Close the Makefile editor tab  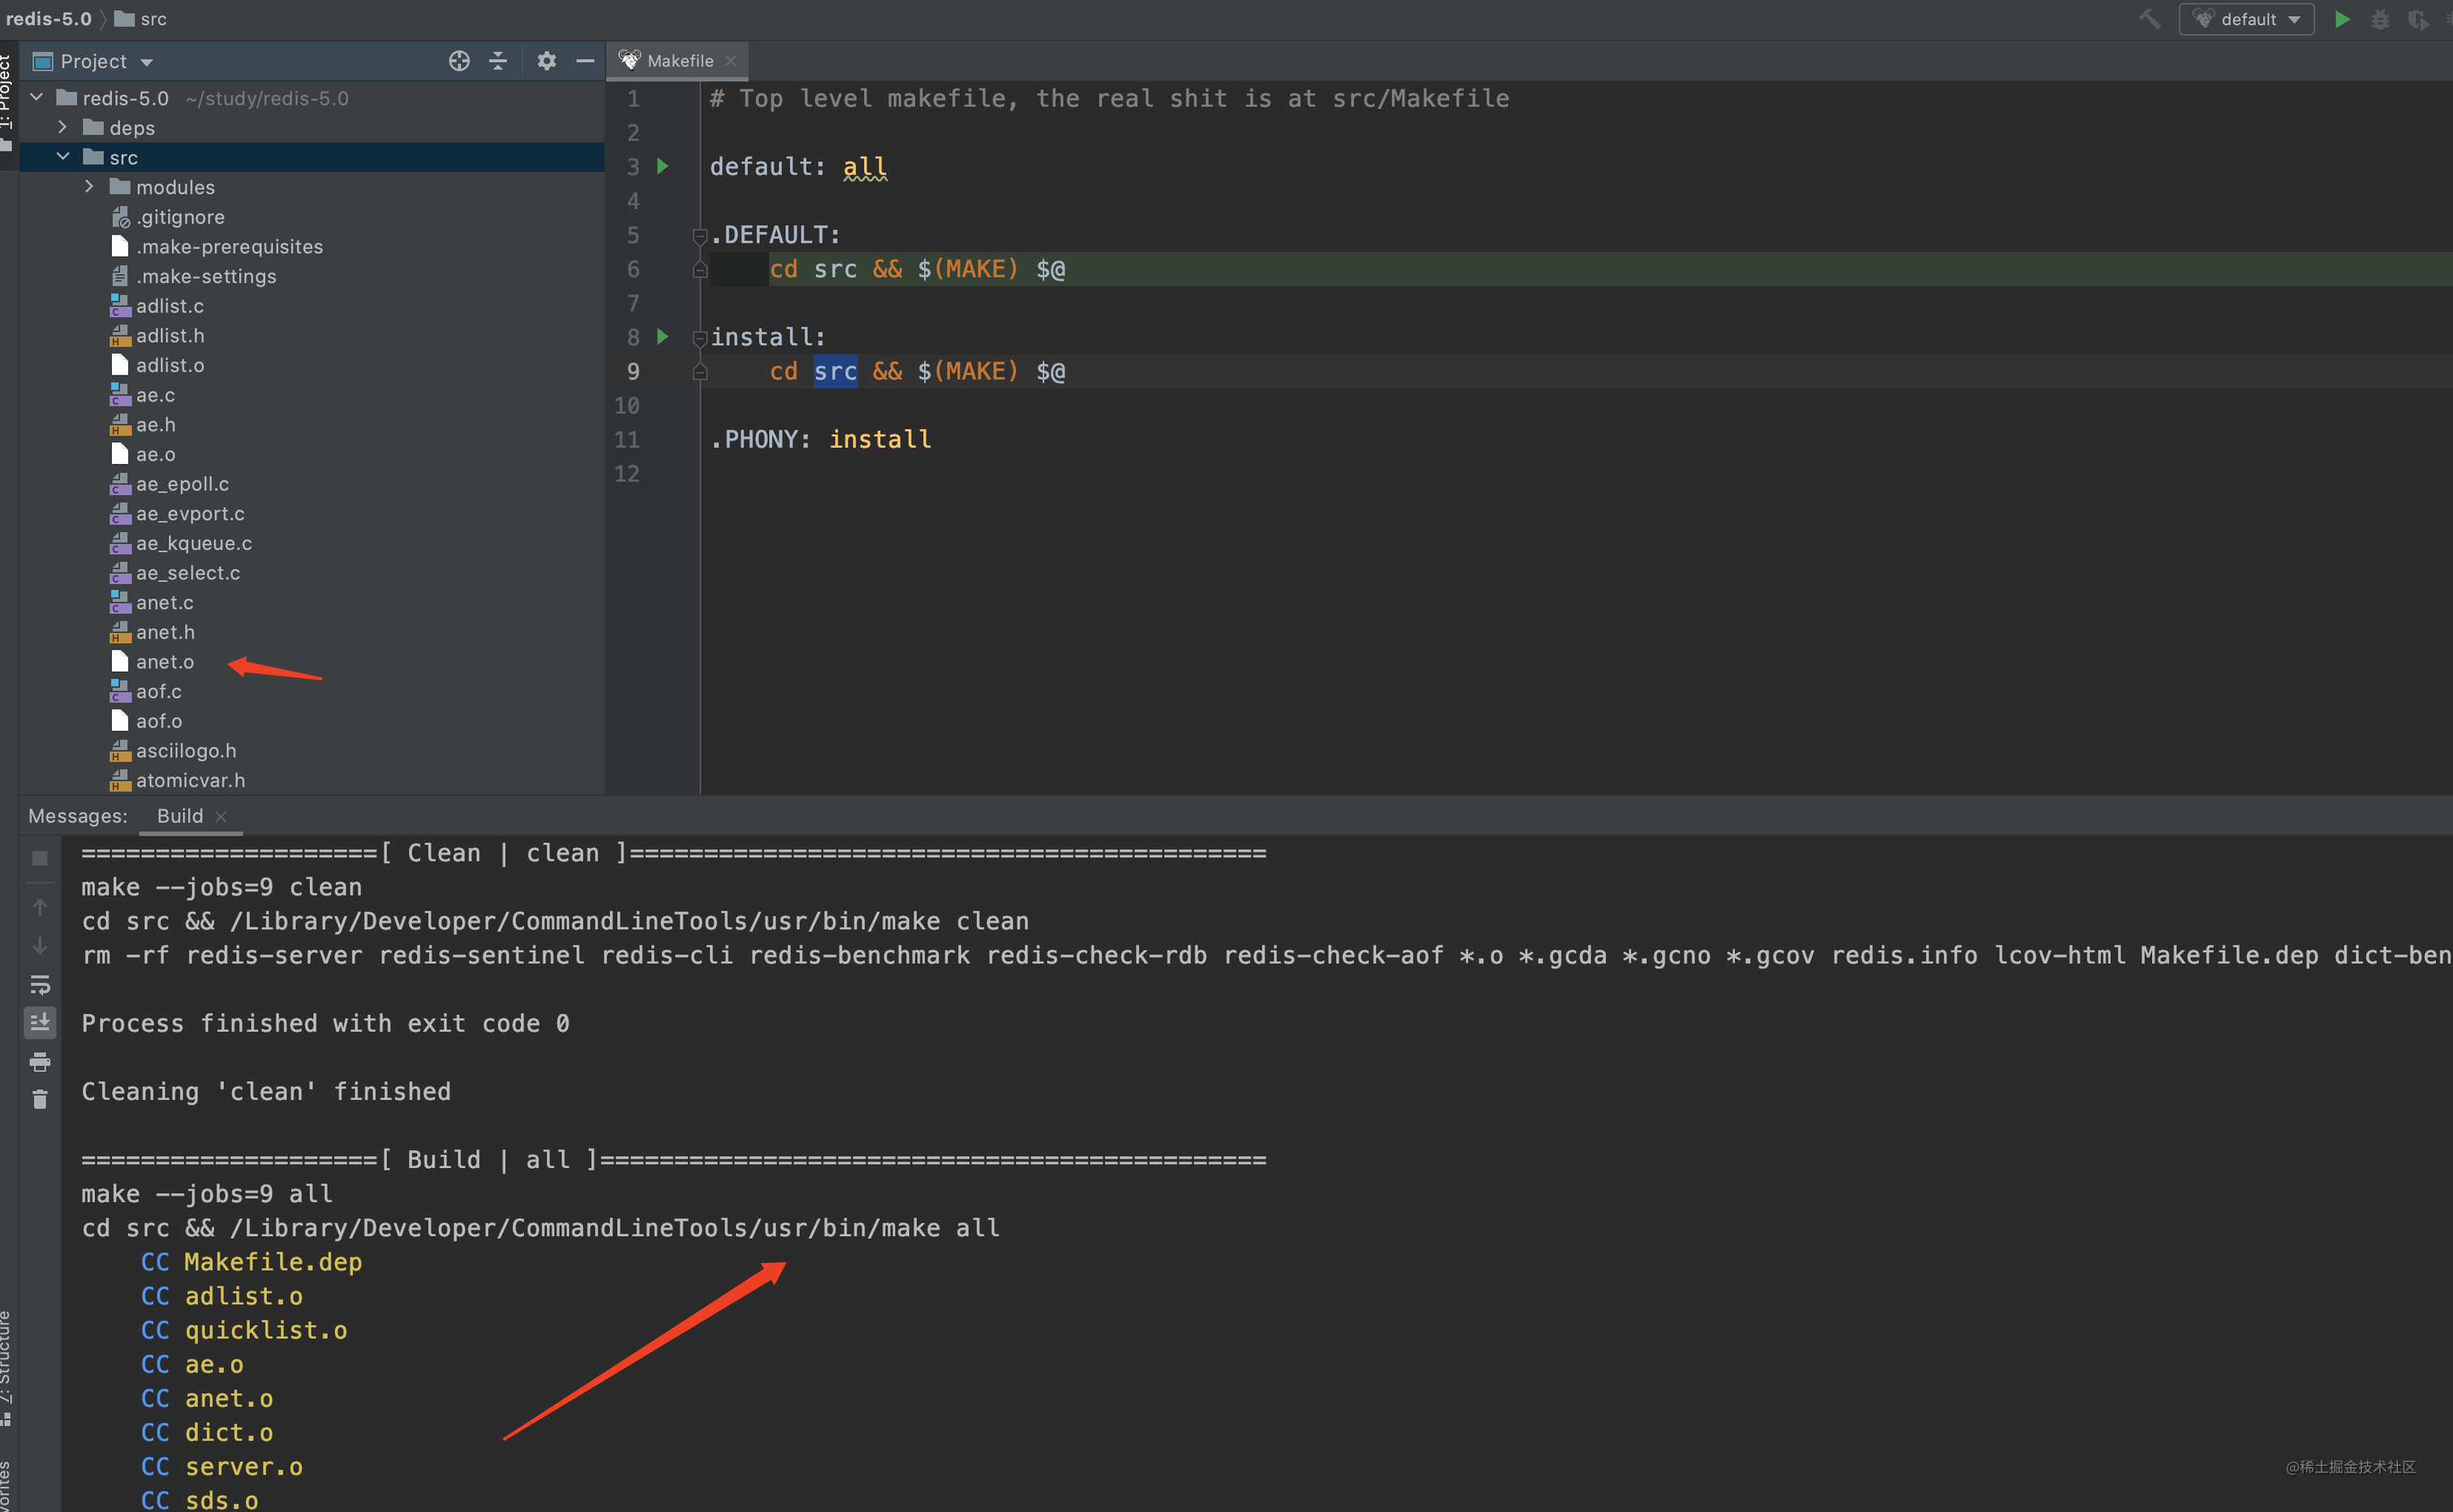tap(731, 61)
